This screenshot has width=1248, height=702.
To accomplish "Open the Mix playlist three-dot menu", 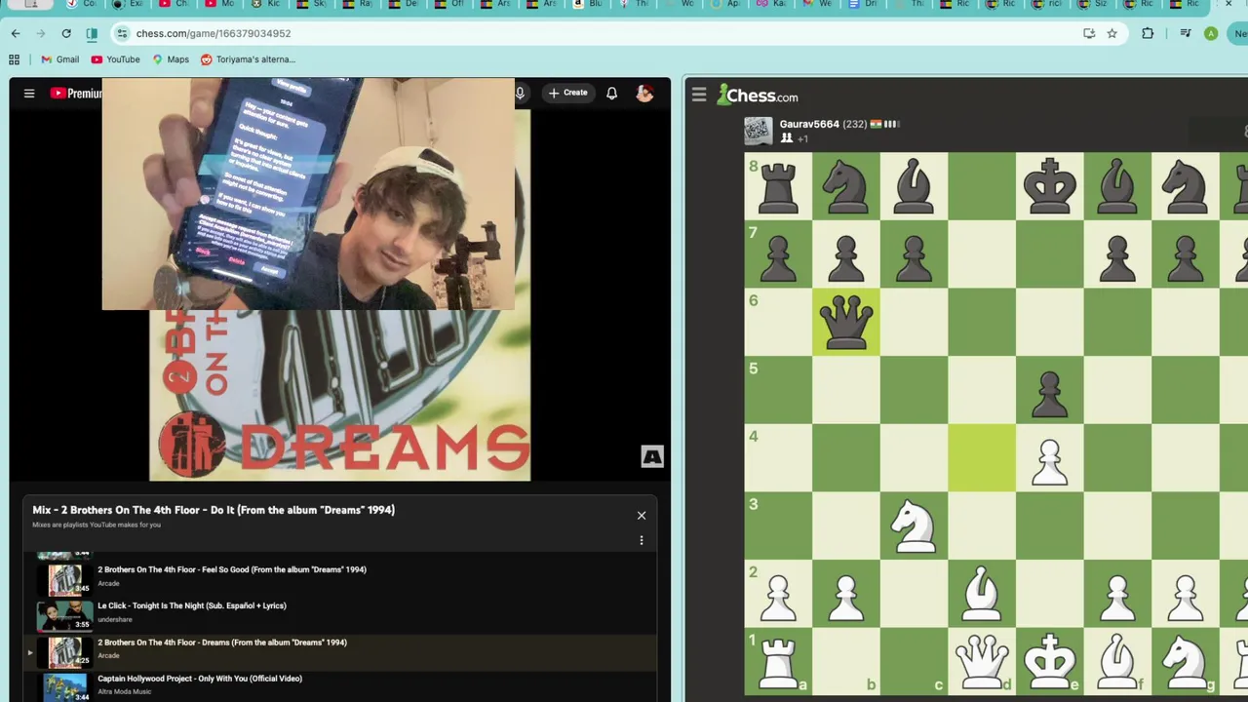I will click(x=642, y=540).
